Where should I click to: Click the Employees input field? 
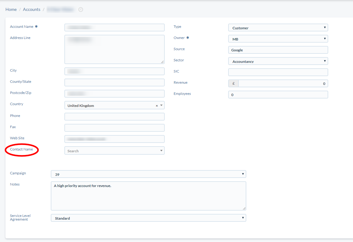click(x=278, y=95)
